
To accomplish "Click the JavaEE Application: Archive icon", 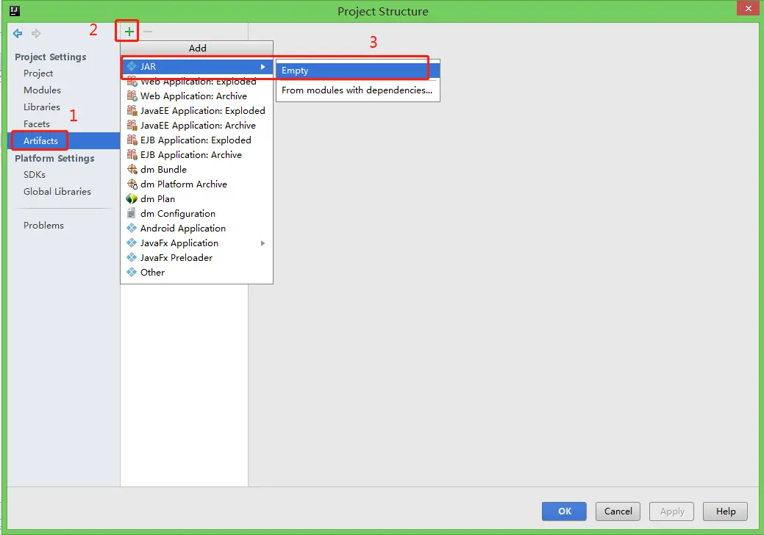I will pos(132,125).
